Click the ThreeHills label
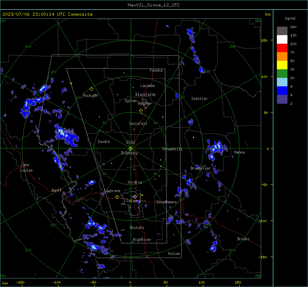 [172, 149]
